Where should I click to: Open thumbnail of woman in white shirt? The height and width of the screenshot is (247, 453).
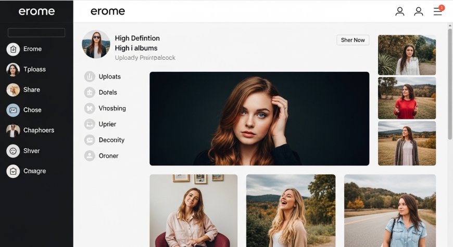tap(407, 55)
